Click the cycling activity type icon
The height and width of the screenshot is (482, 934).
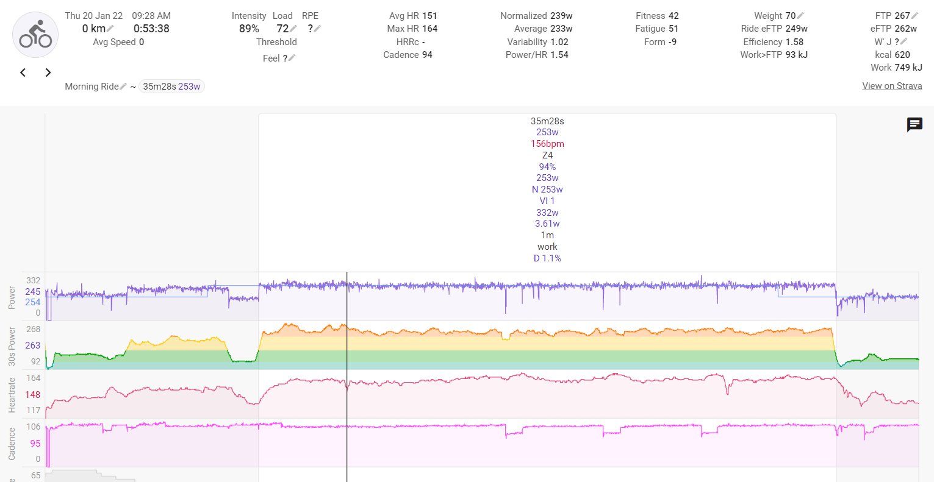(x=35, y=35)
